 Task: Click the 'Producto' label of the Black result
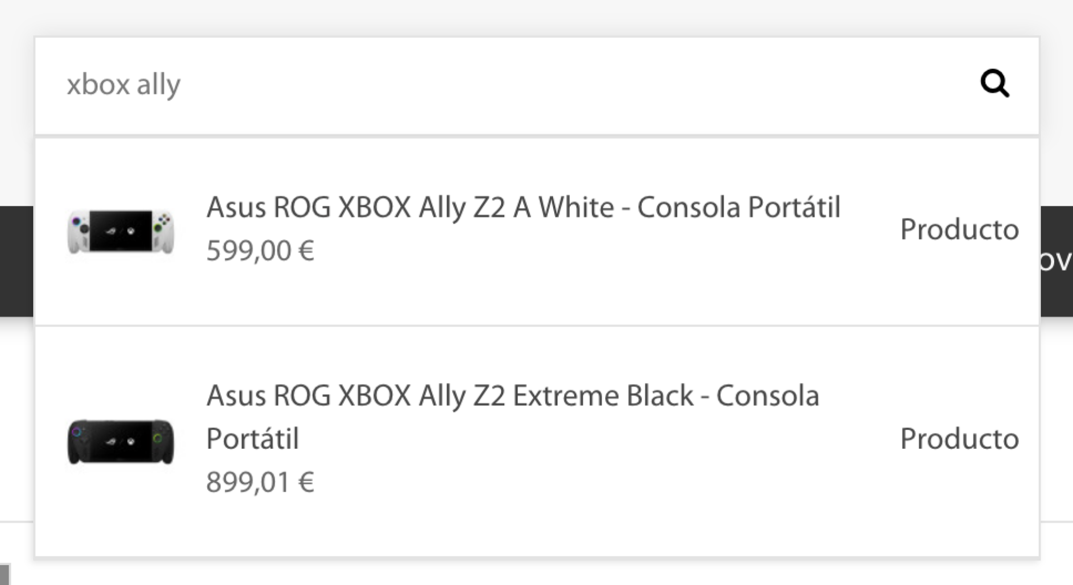[x=959, y=439]
